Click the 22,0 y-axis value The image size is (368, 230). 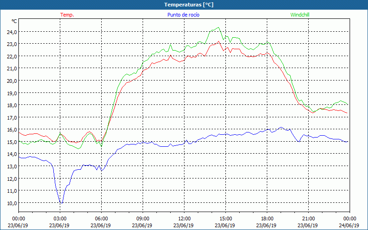coord(11,56)
